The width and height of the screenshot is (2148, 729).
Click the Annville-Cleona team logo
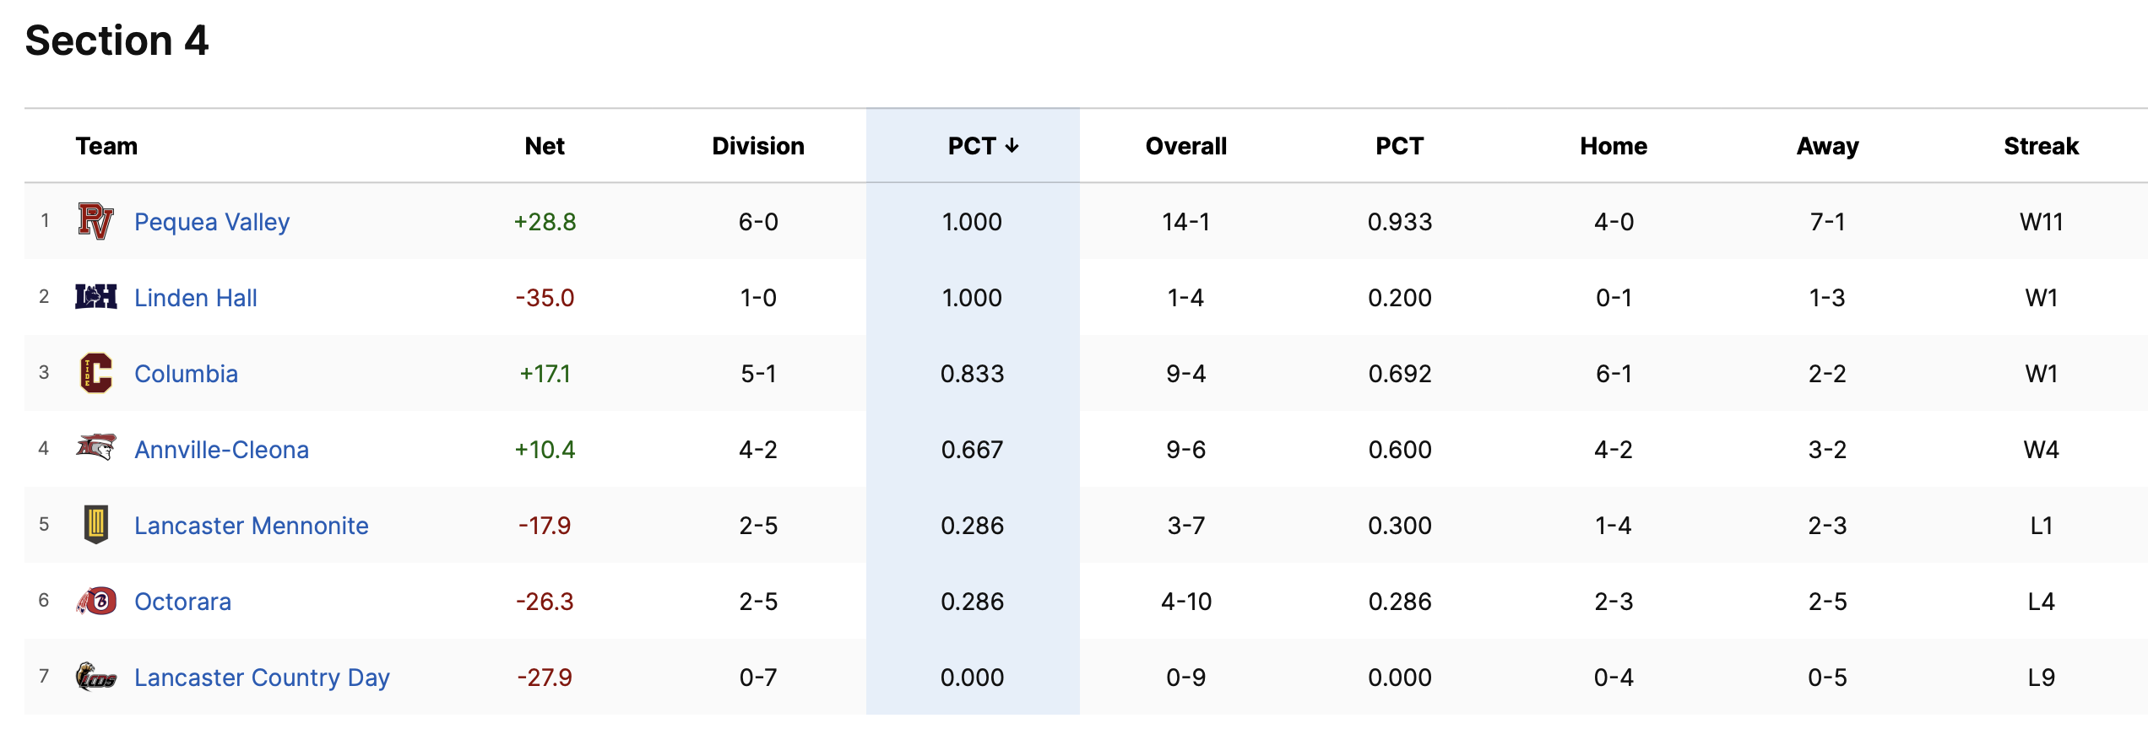(x=95, y=448)
